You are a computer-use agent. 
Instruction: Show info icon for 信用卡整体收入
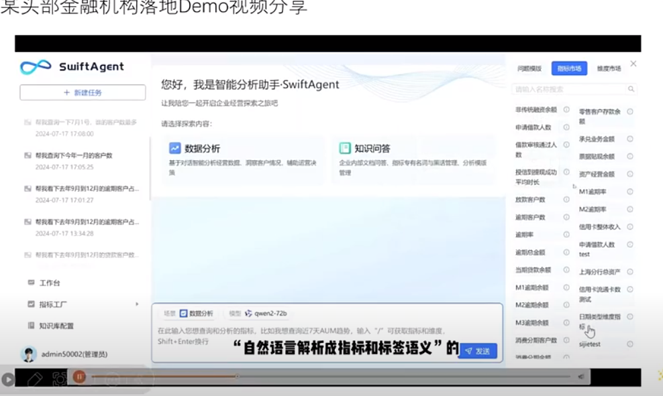tap(629, 226)
